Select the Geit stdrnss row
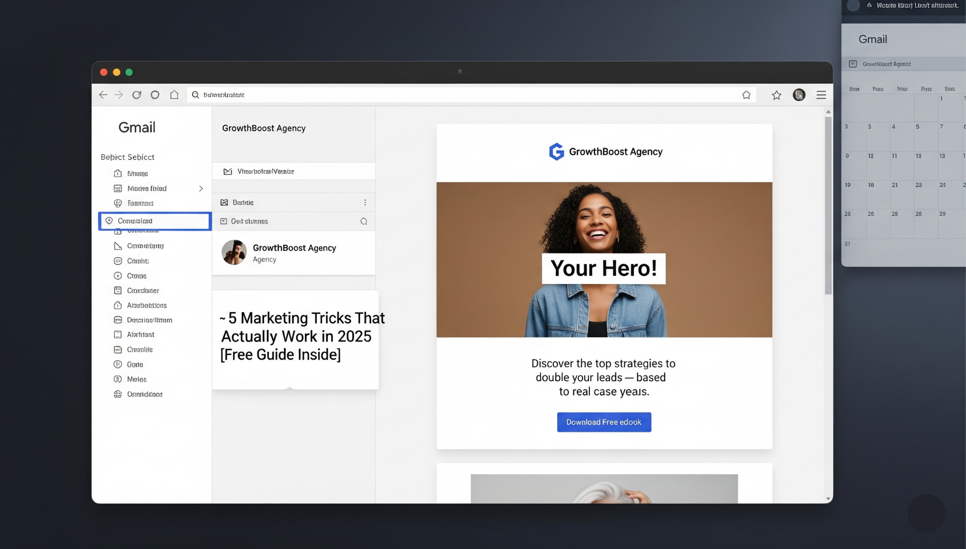This screenshot has height=549, width=966. tap(294, 221)
